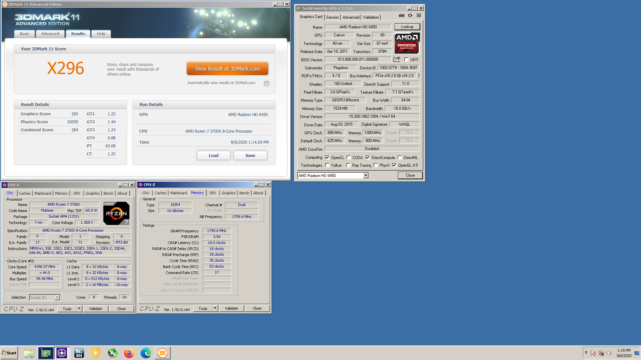
Task: Click the CPU-Z taskbar icon
Action: coord(62,353)
